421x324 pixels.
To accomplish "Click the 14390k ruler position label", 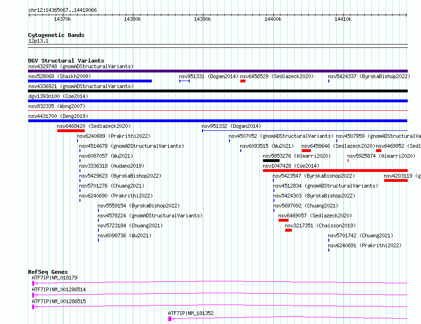I will coord(202,19).
